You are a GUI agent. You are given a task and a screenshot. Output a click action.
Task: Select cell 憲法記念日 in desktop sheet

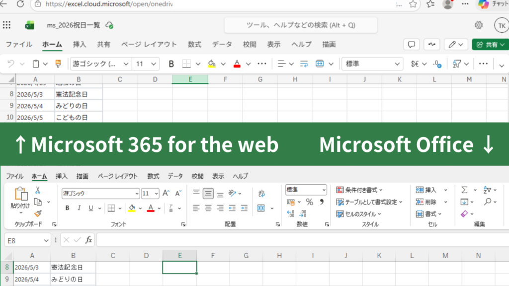coord(73,268)
